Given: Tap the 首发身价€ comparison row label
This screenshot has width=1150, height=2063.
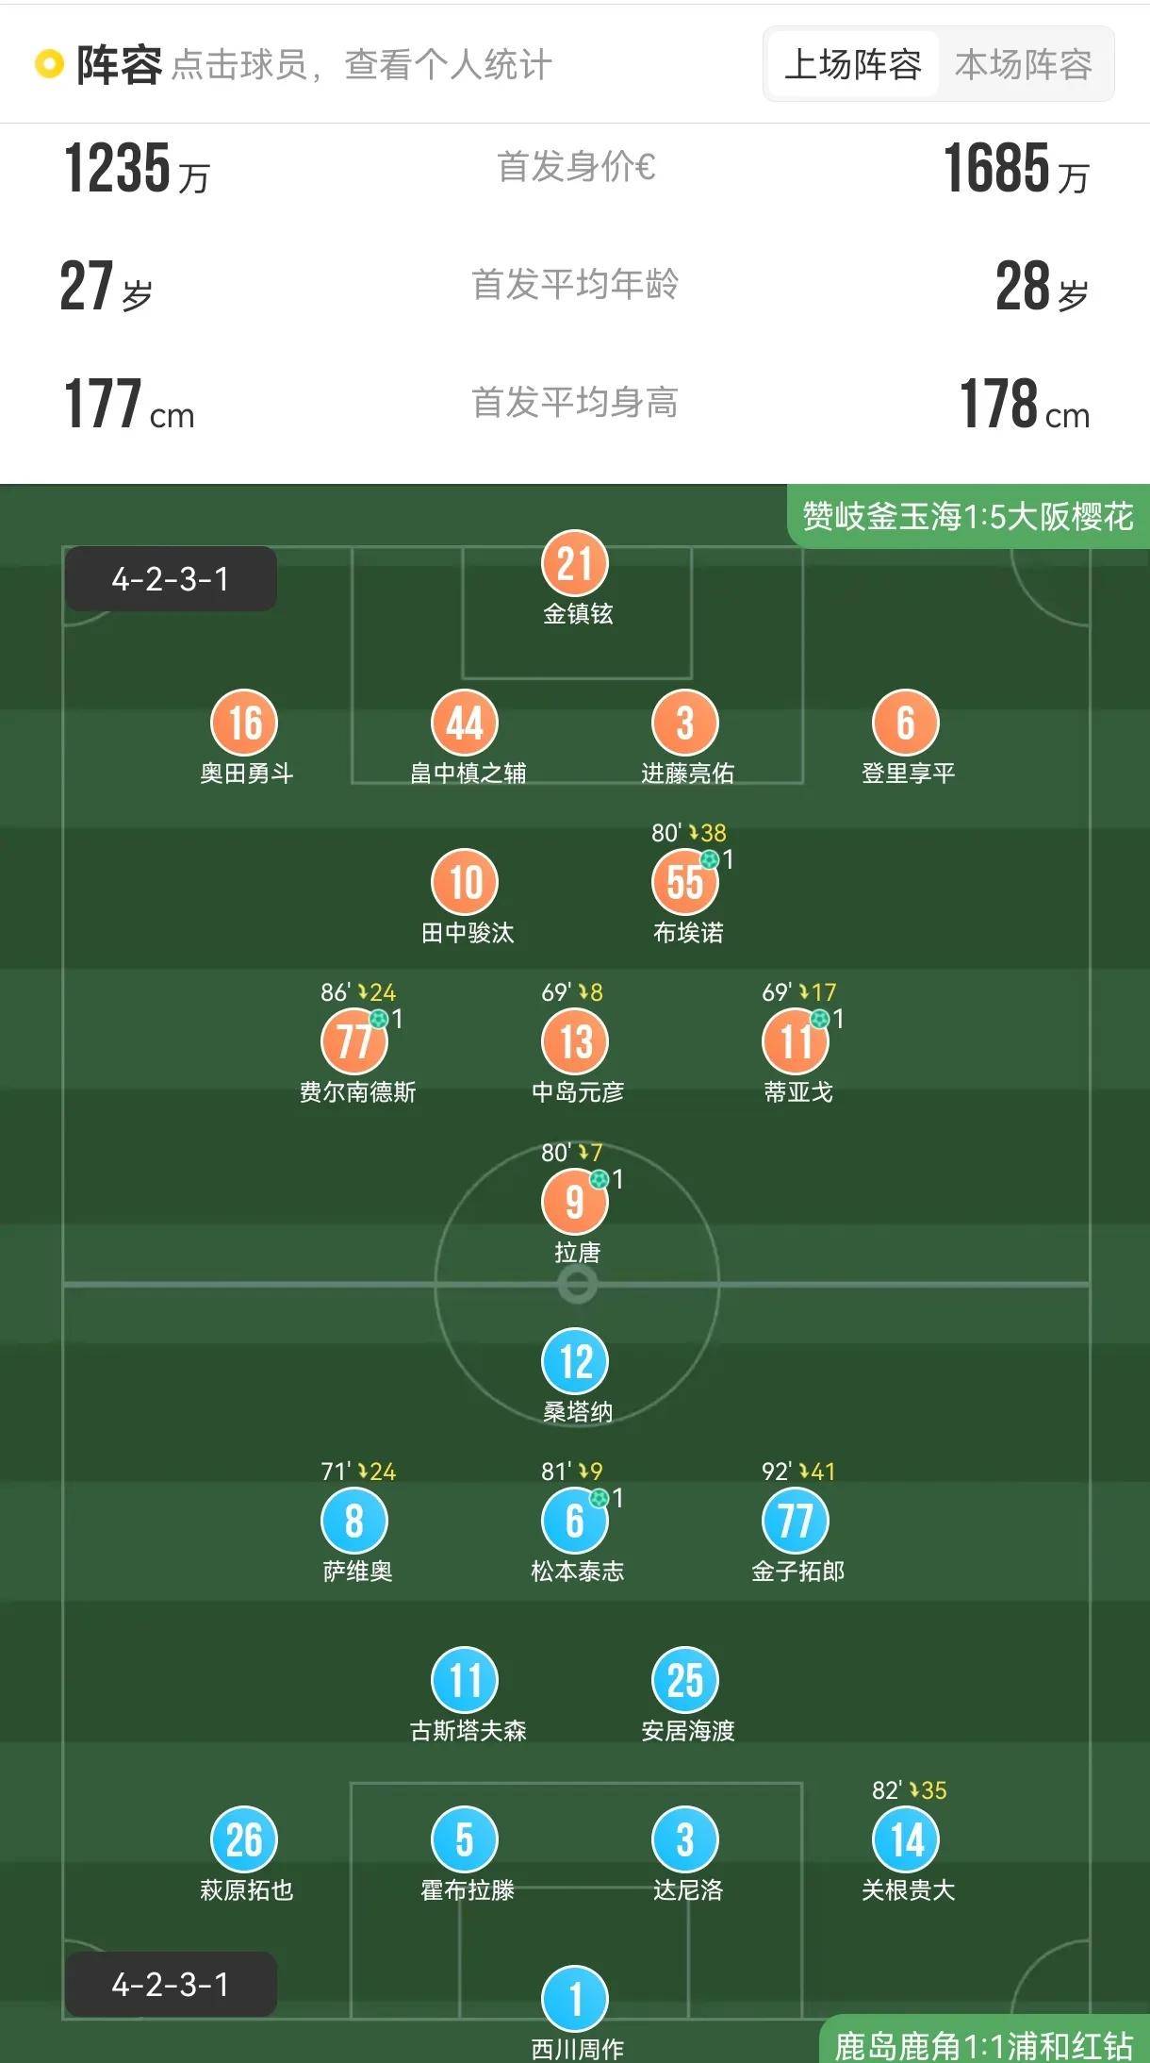Looking at the screenshot, I should tap(575, 168).
